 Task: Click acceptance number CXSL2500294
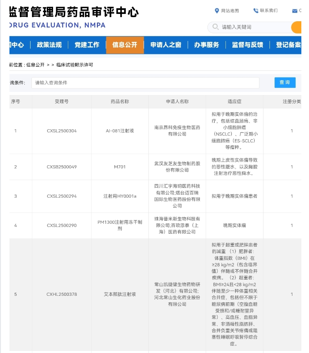coord(62,196)
